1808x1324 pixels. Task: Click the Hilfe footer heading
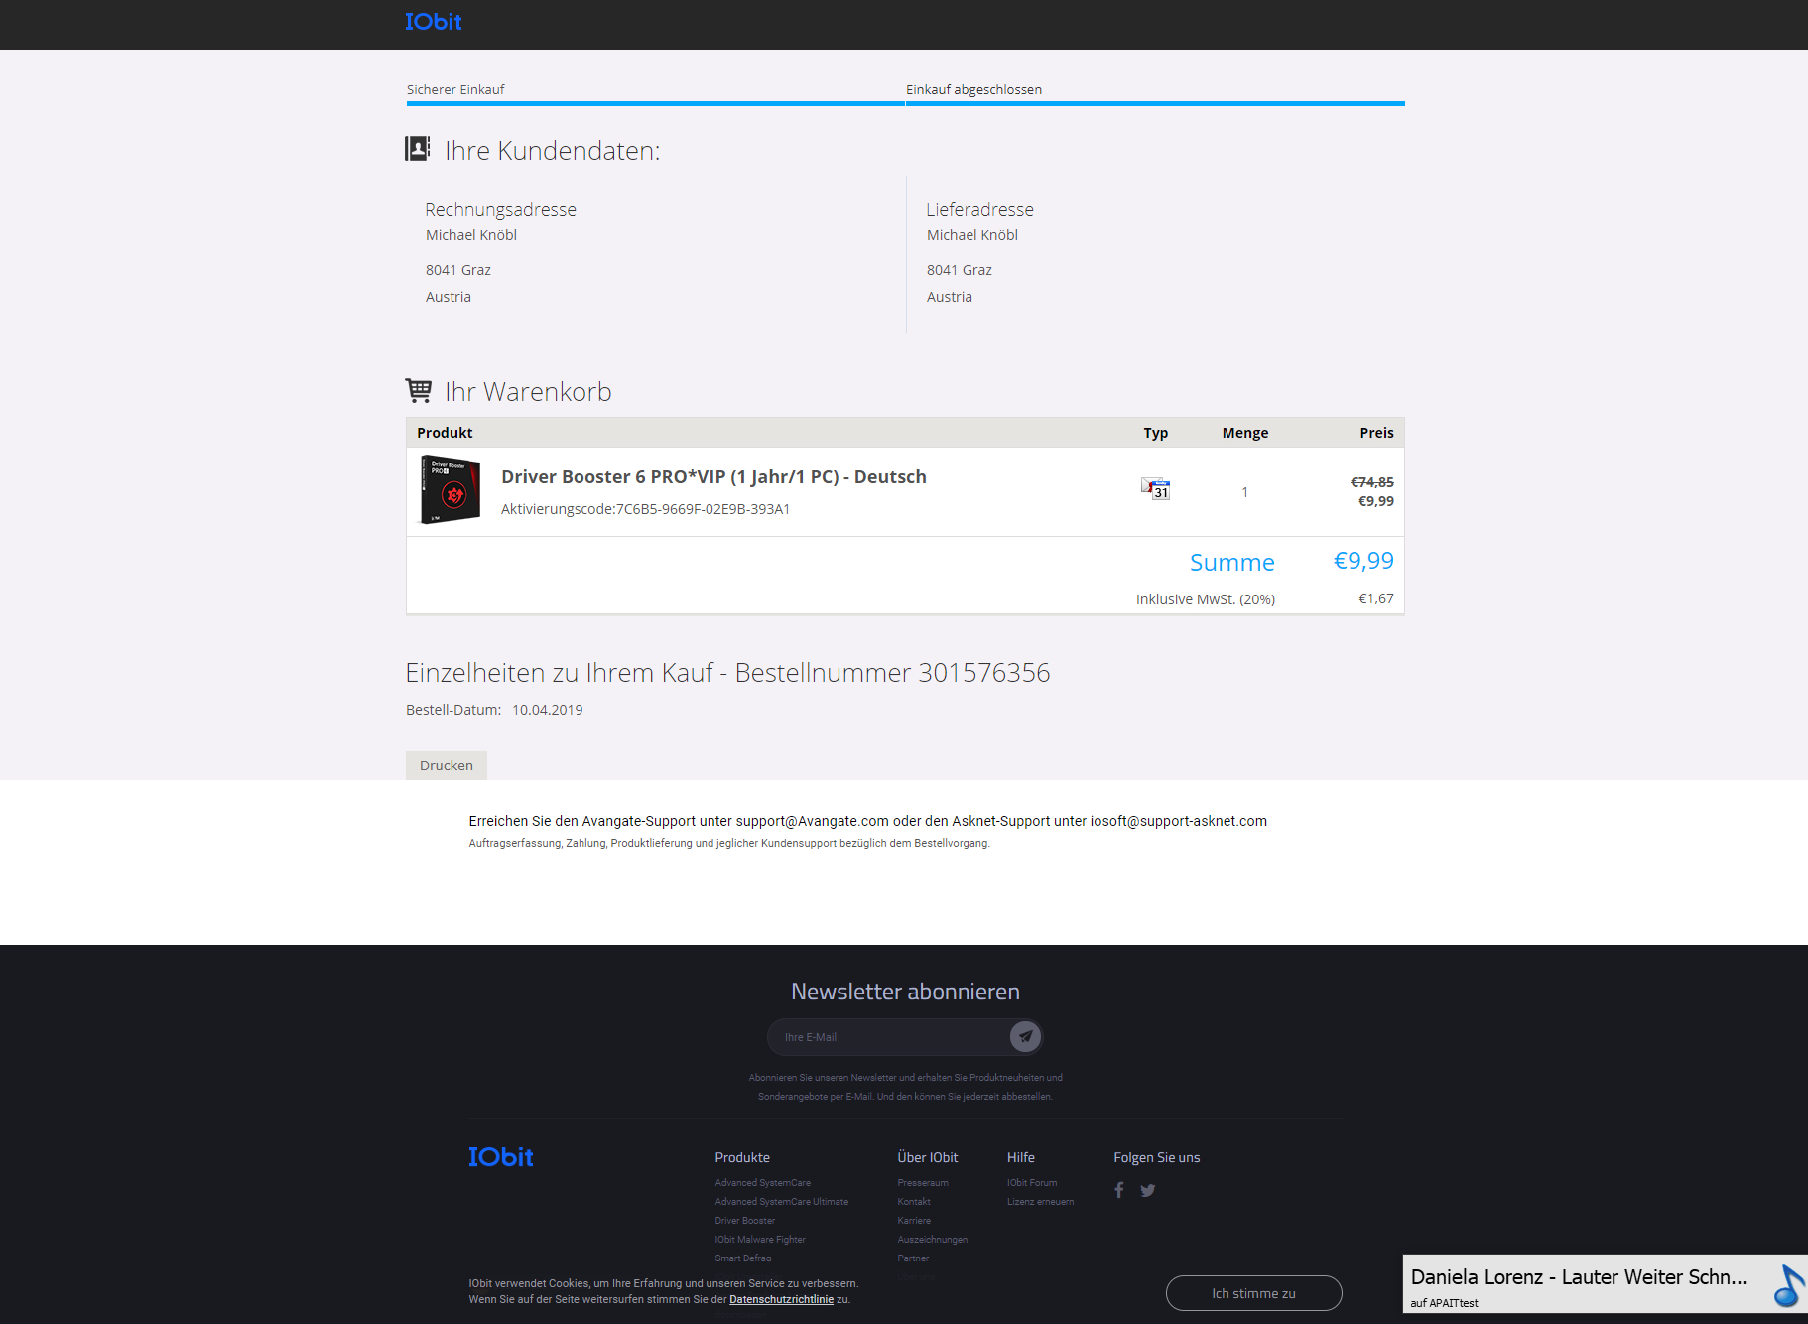[1021, 1158]
